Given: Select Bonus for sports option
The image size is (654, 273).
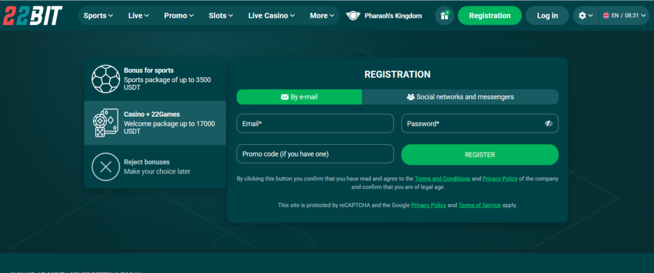Looking at the screenshot, I should [155, 79].
